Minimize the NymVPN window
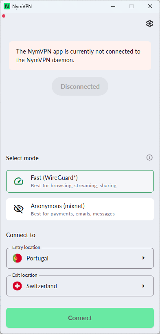Screen dimensions: 160x334 click(113, 6)
